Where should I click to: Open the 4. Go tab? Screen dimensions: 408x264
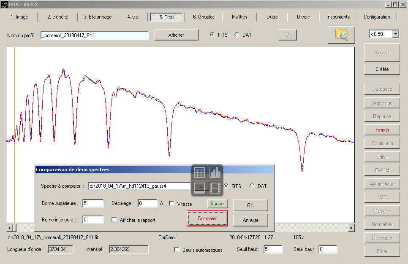(x=133, y=17)
